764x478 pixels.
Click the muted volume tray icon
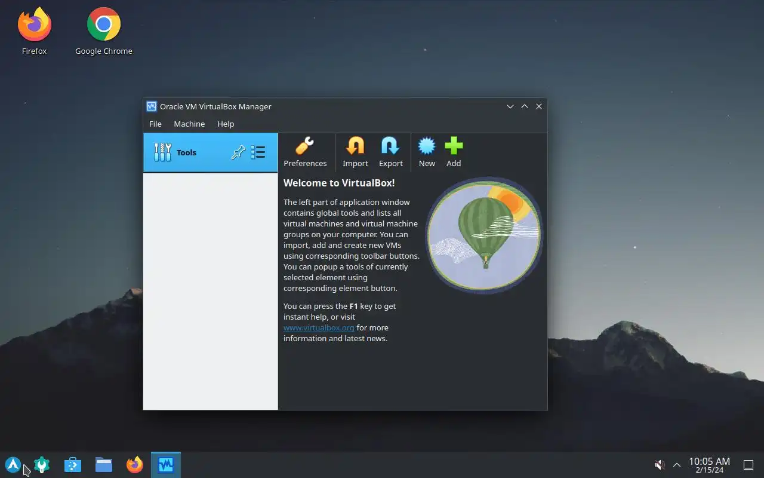point(660,464)
